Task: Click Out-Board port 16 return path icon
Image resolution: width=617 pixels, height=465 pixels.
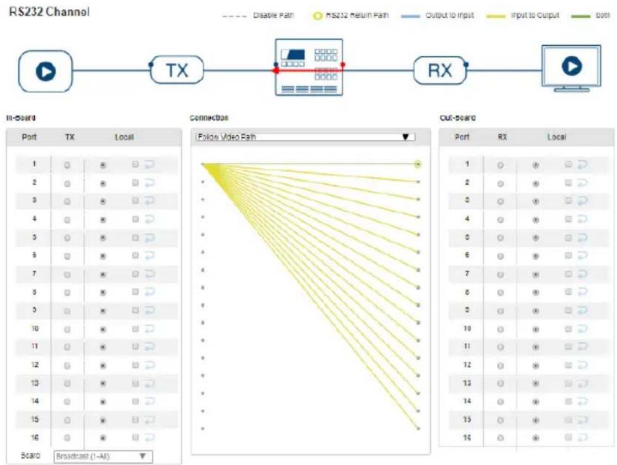Action: coord(582,437)
